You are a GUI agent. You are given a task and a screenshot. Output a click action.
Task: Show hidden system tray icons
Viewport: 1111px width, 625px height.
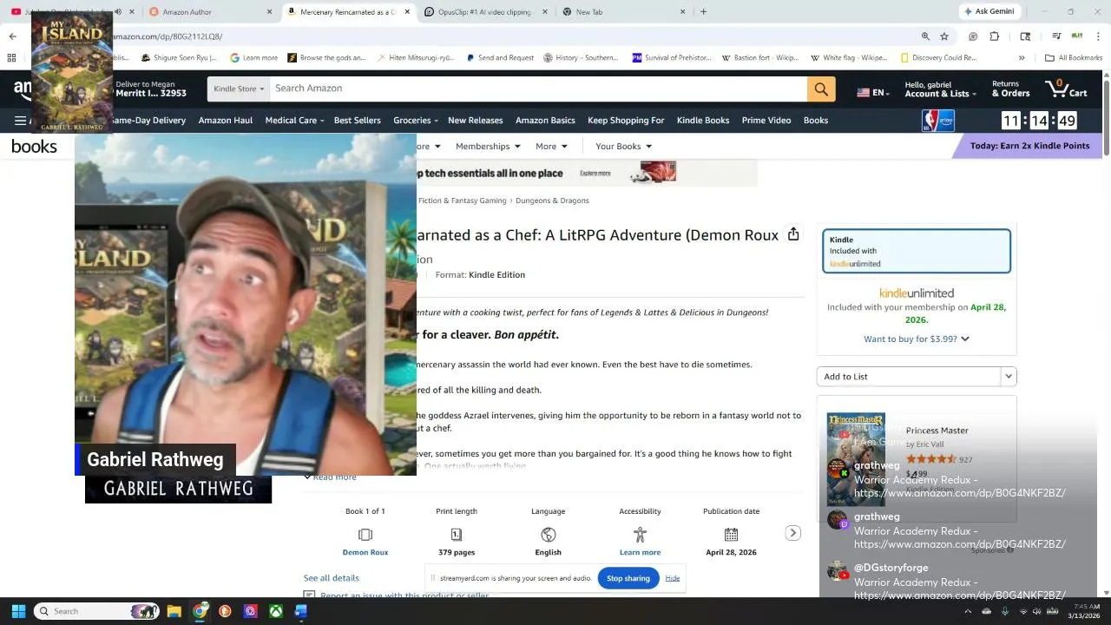coord(967,611)
